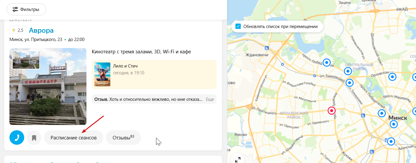Screen dimensions: 416x163
Task: Open the main cinema building photo
Action: pyautogui.click(x=48, y=87)
